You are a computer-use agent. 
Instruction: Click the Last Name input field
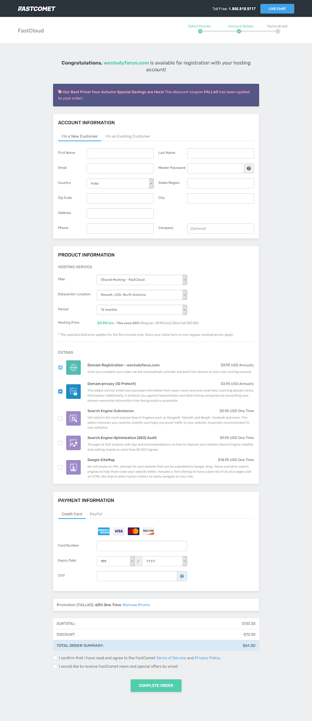tap(220, 153)
